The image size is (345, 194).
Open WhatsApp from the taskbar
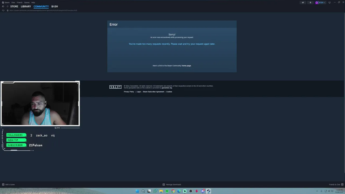pos(155,191)
